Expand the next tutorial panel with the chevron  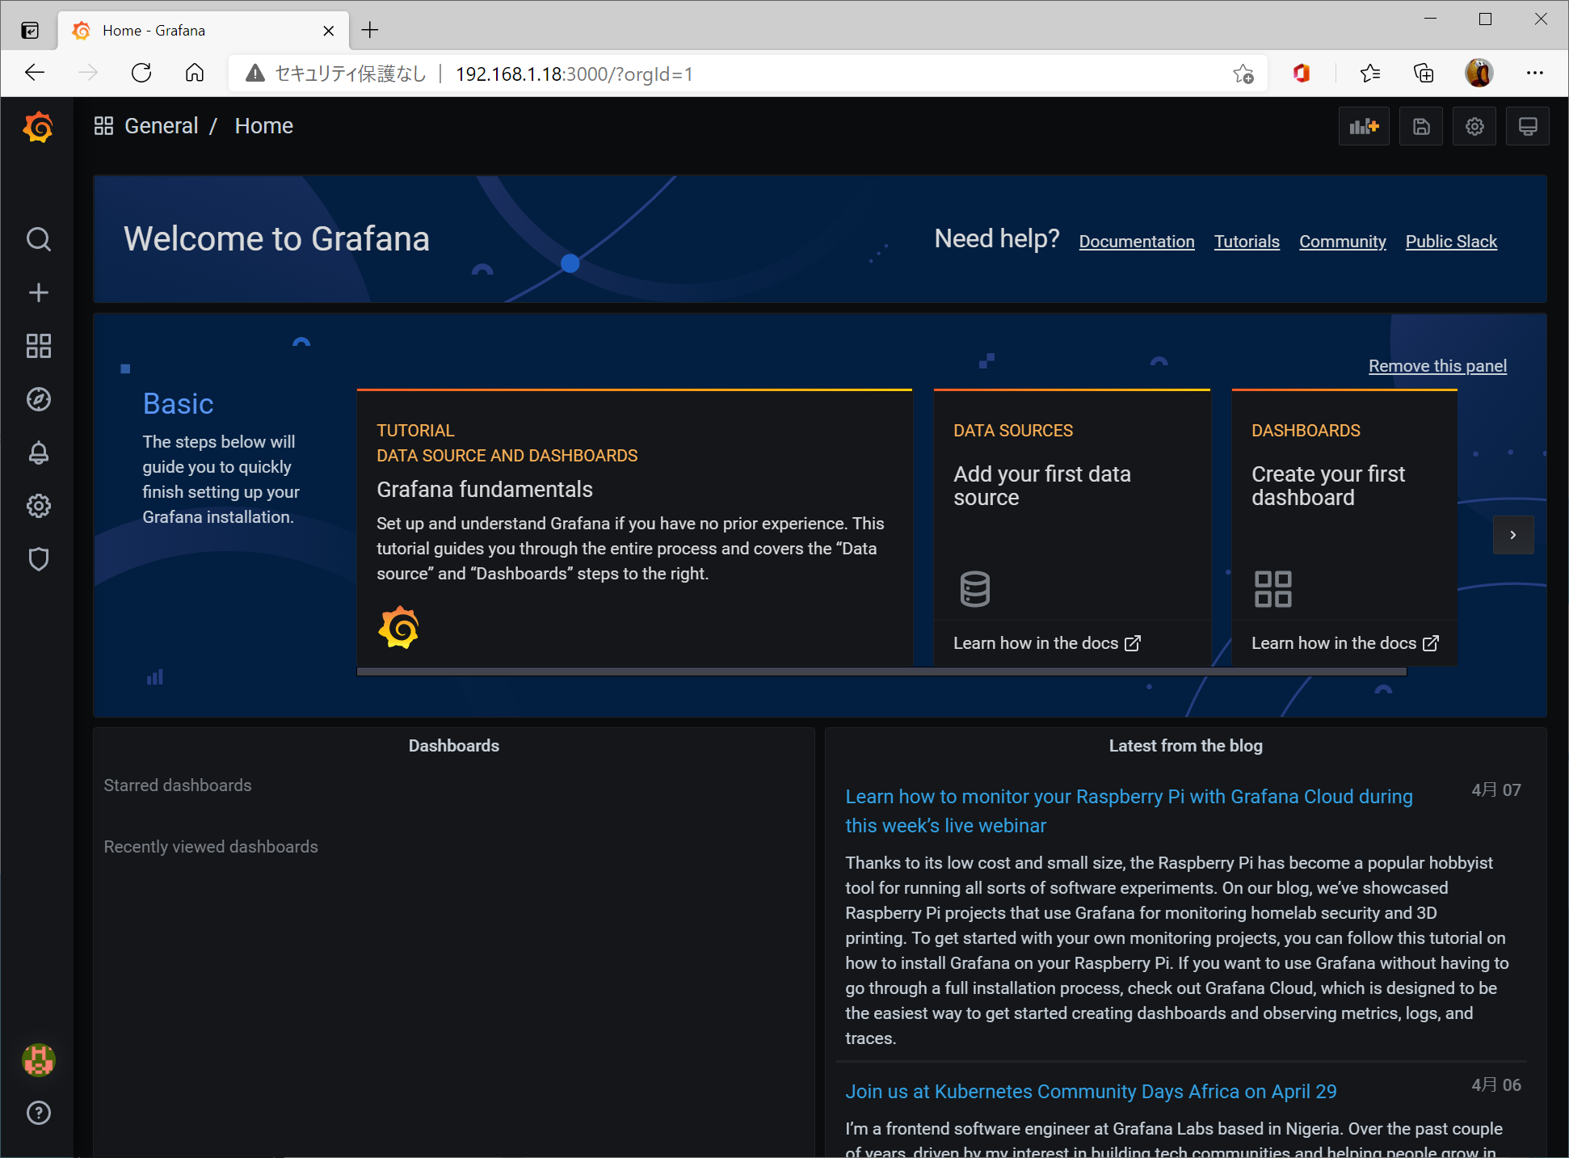[1512, 534]
